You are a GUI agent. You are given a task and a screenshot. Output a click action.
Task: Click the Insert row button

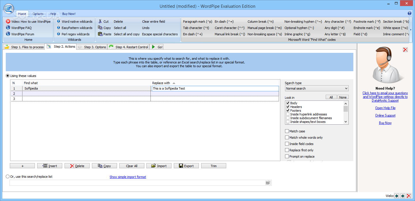pos(50,166)
